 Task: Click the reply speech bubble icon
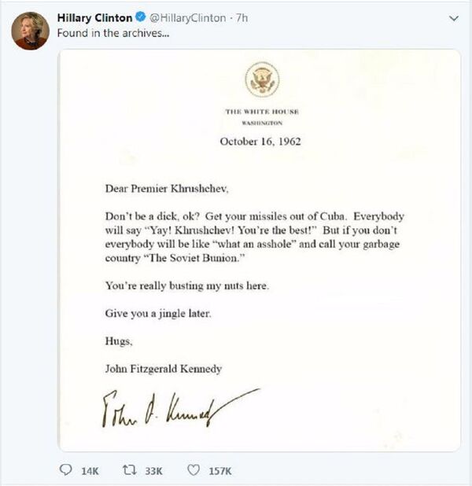coord(66,470)
